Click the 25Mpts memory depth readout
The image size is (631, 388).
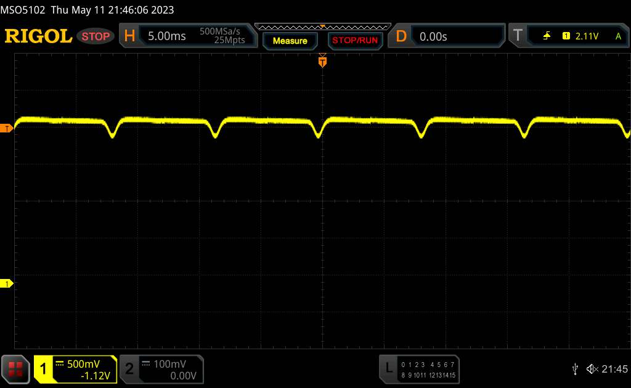(229, 40)
